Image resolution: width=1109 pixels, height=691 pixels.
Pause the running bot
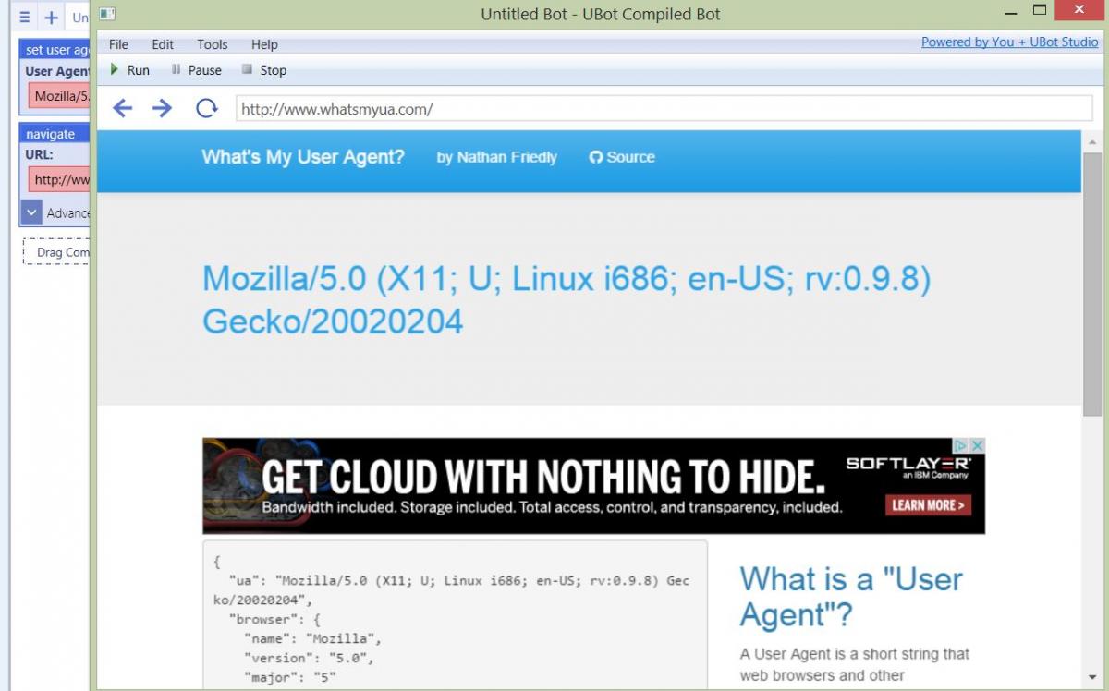[x=197, y=70]
